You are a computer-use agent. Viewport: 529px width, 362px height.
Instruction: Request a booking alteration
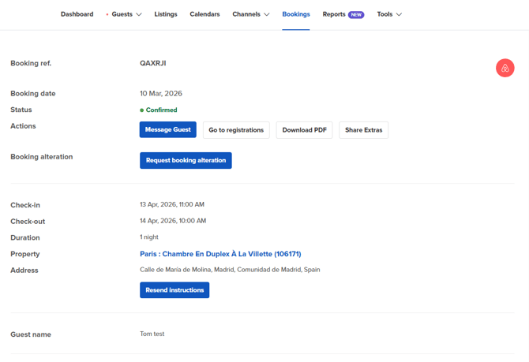pyautogui.click(x=186, y=160)
